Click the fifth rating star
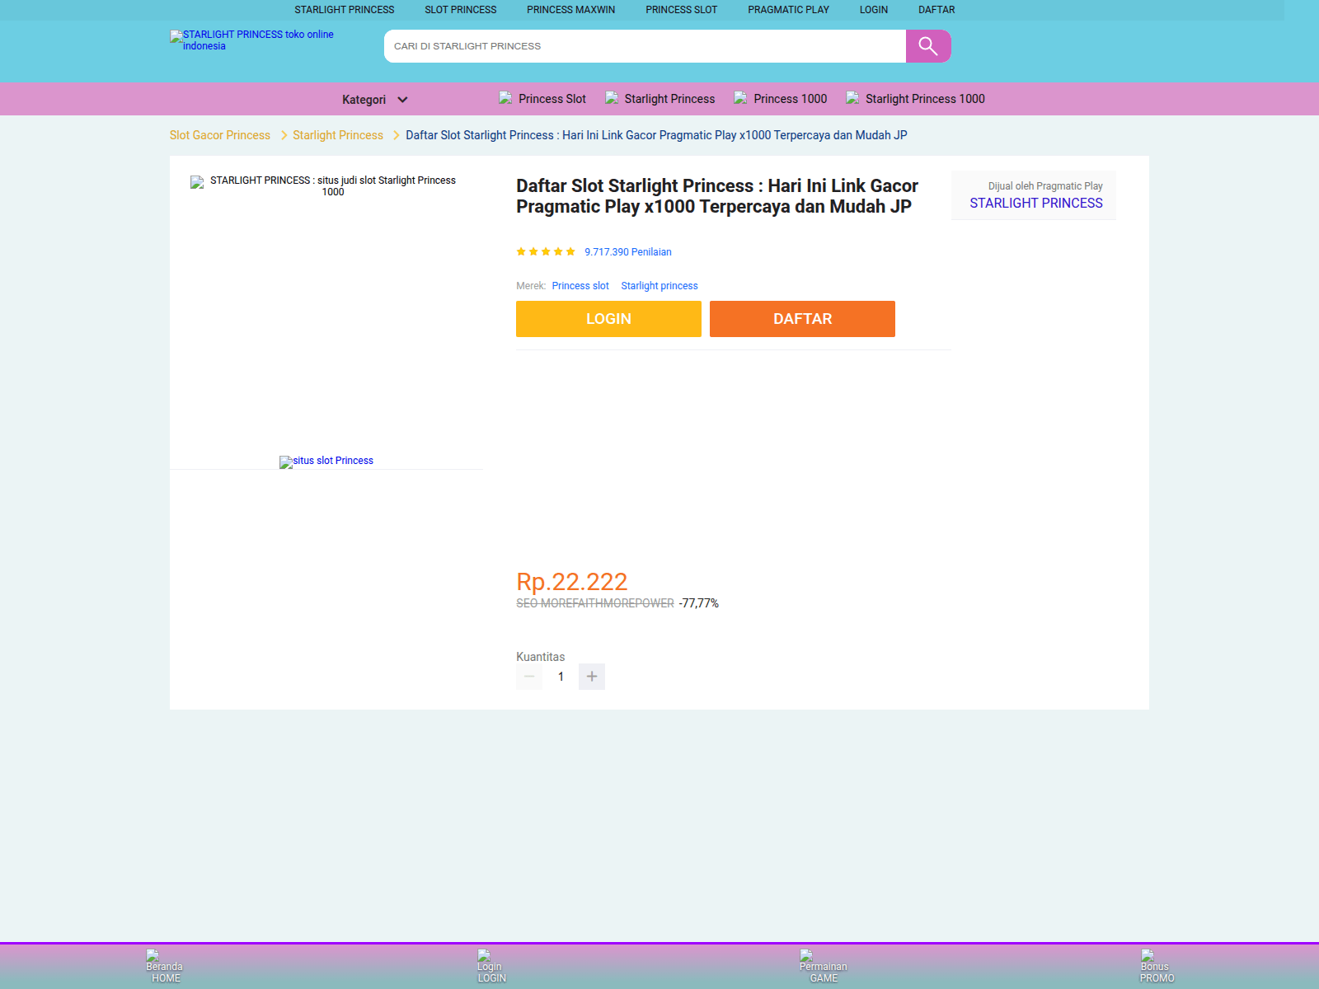 571,251
